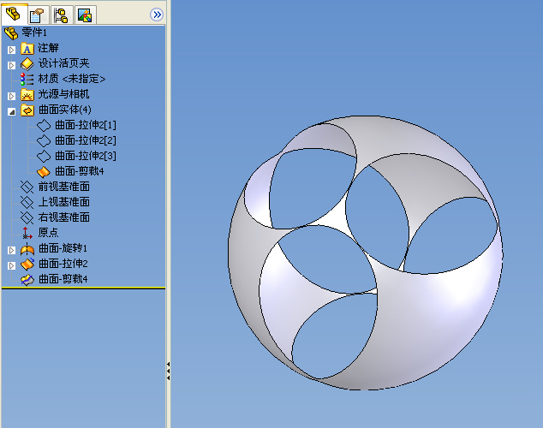The image size is (543, 428).
Task: Select surface body 曲面-拉伸2[1]
Action: pyautogui.click(x=86, y=125)
